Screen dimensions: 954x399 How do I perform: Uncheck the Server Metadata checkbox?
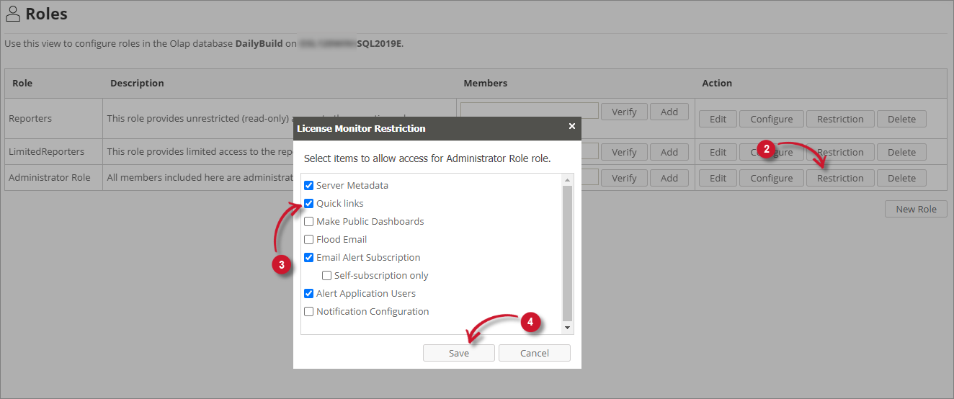(x=309, y=185)
